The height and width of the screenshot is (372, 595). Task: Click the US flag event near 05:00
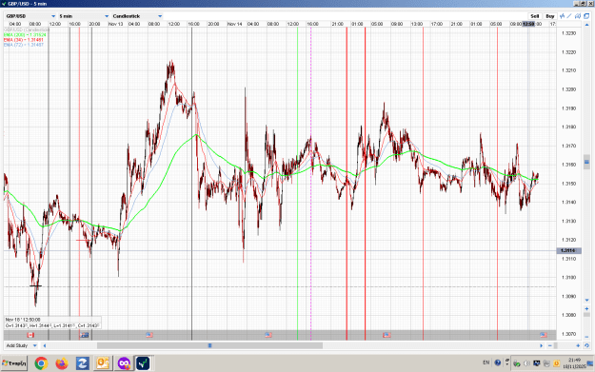(x=387, y=335)
